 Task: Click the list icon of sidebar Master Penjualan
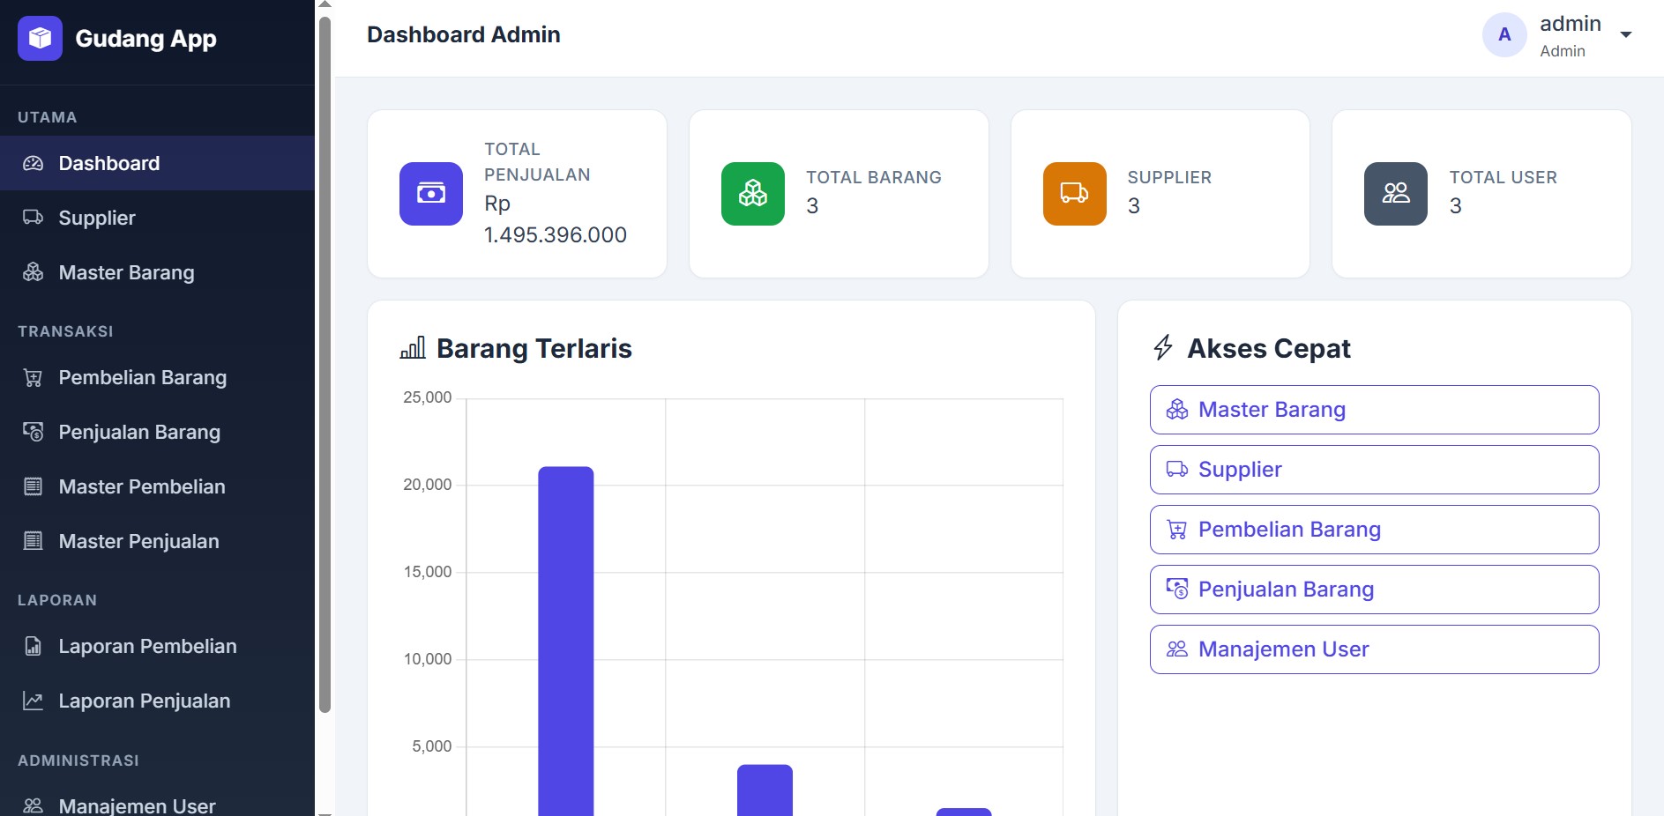33,541
